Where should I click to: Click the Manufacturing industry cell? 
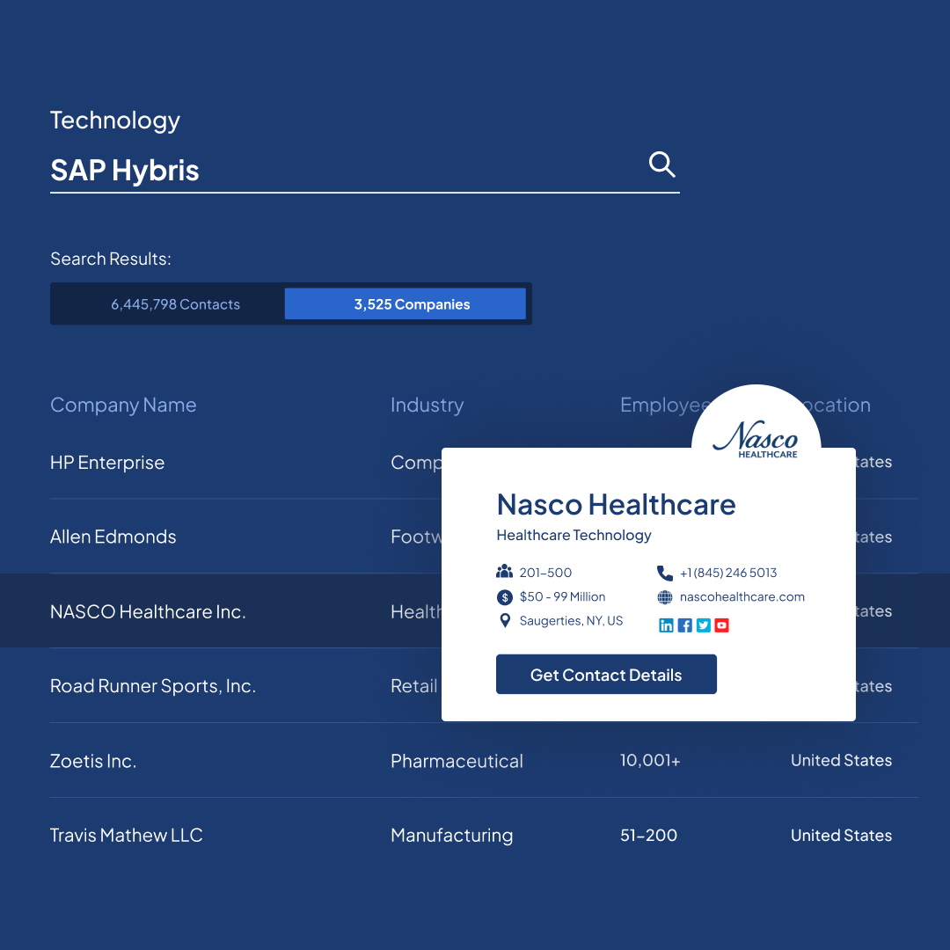pos(452,836)
